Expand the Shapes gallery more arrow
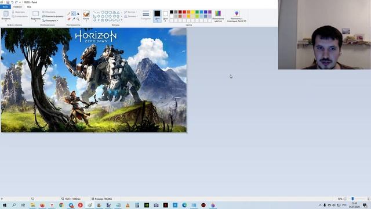The height and width of the screenshot is (209, 371). click(122, 20)
